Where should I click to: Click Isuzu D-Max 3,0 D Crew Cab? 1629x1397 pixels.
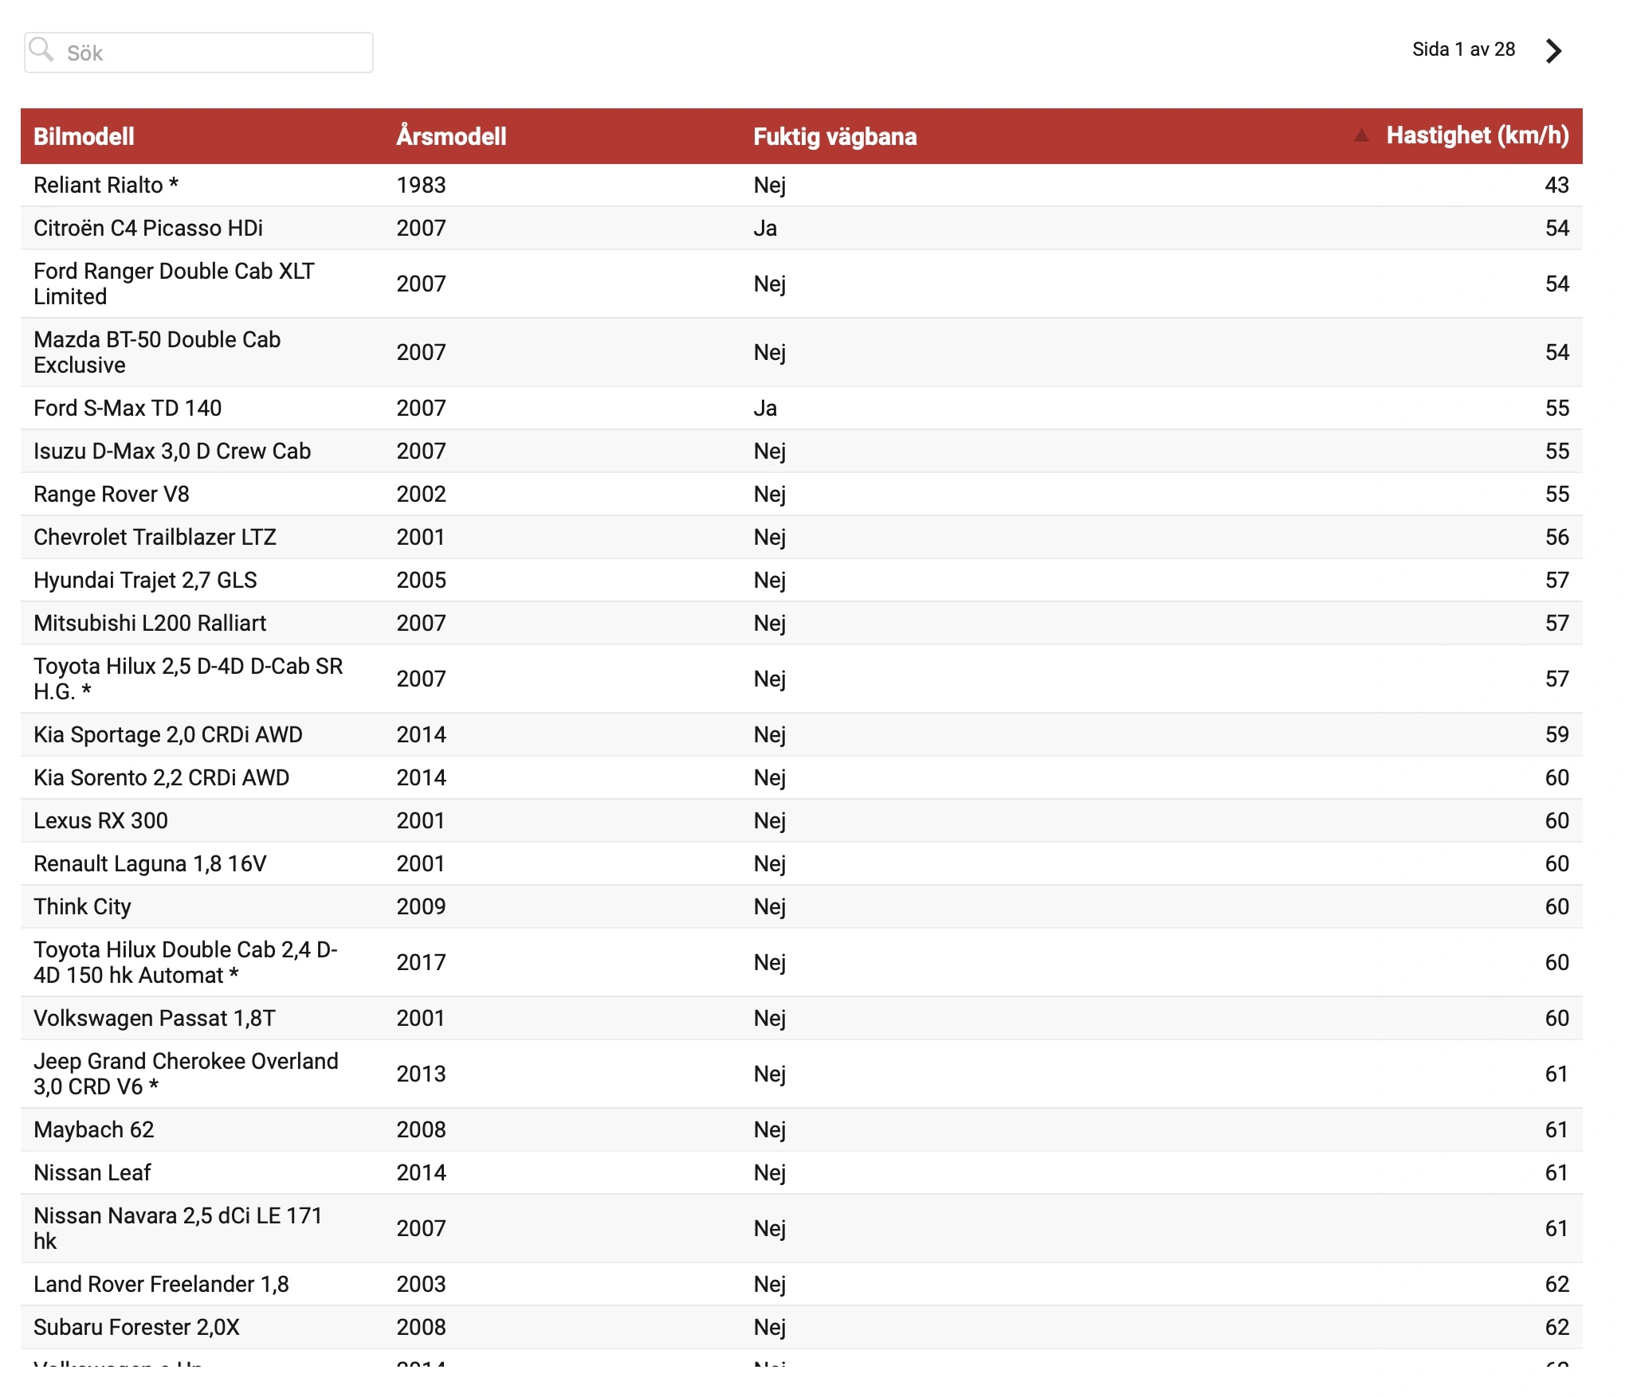172,451
